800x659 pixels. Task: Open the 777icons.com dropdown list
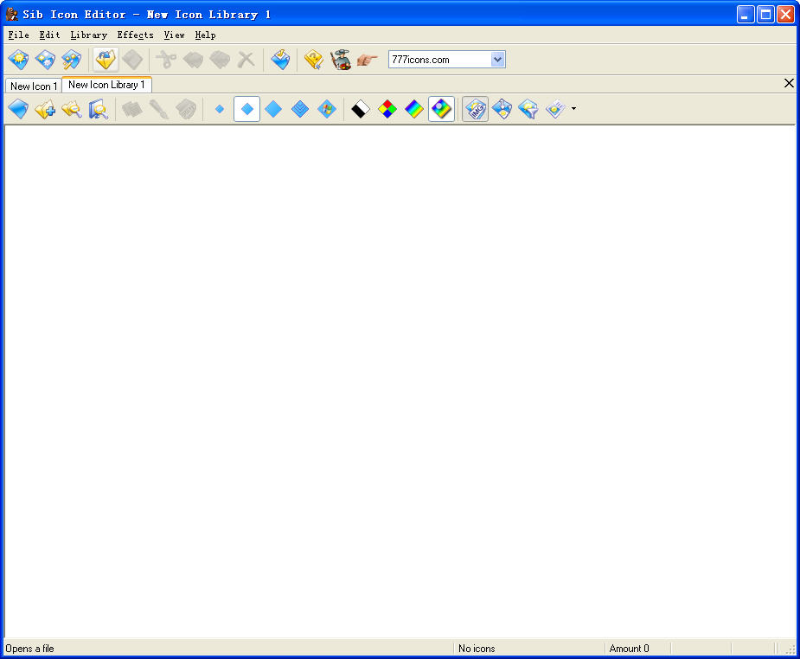pos(497,60)
